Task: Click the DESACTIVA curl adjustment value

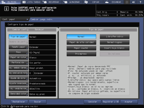Action: pos(42,89)
